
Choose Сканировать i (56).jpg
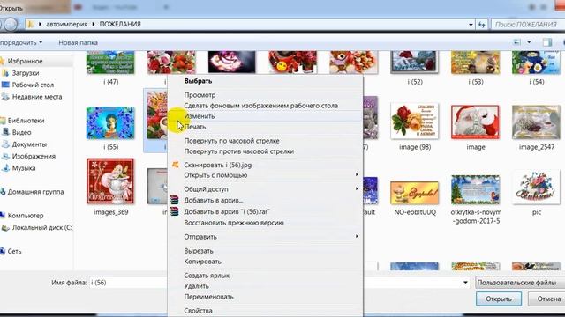pyautogui.click(x=218, y=165)
